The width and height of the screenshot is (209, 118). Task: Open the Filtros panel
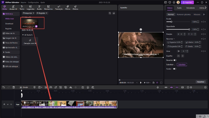pyautogui.click(x=68, y=7)
